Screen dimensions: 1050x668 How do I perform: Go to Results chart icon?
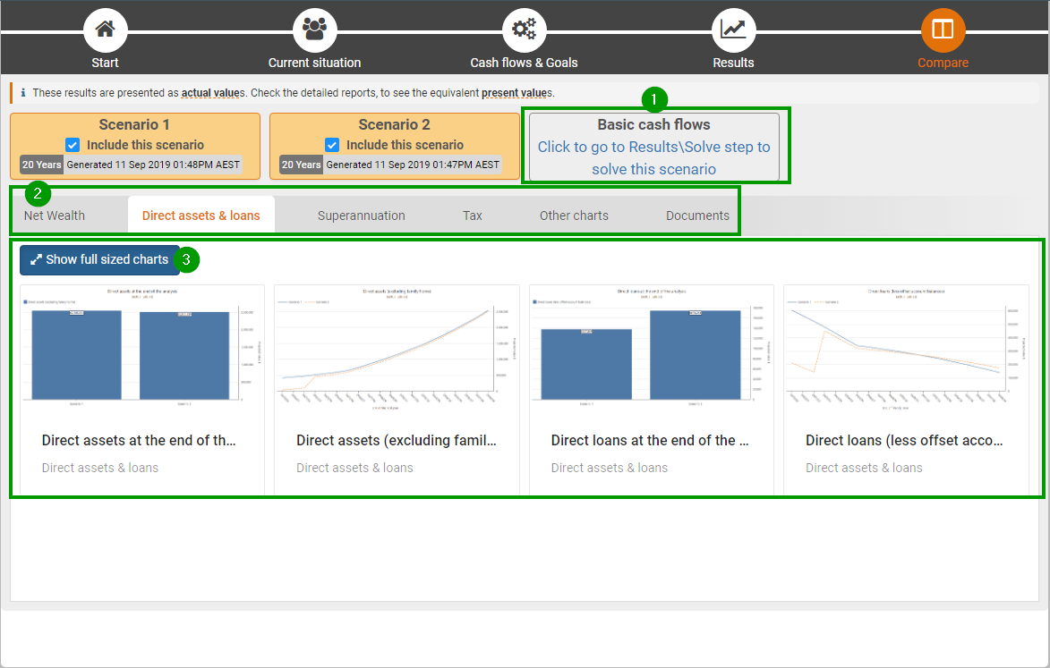click(733, 30)
